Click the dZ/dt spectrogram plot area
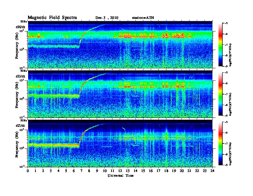The height and width of the screenshot is (196, 253). pos(120,143)
